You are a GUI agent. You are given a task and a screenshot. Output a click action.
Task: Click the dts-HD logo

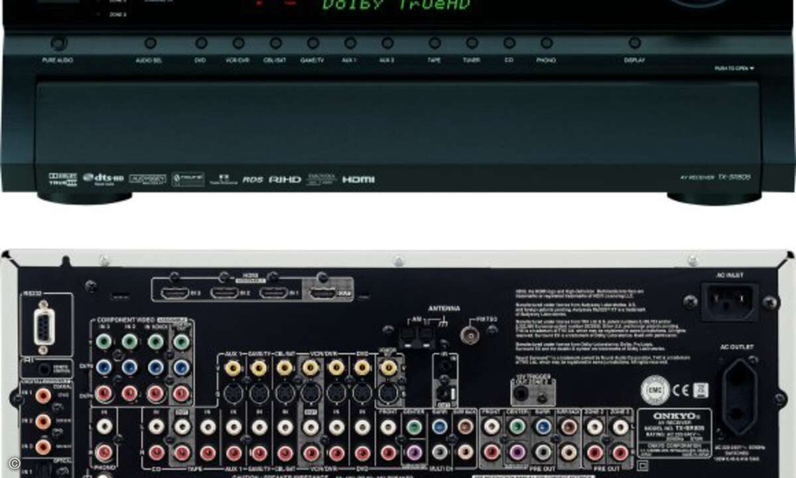click(103, 179)
